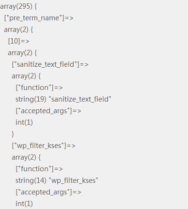Click the array(295) header line
Image resolution: width=188 pixels, height=209 pixels.
pyautogui.click(x=18, y=7)
